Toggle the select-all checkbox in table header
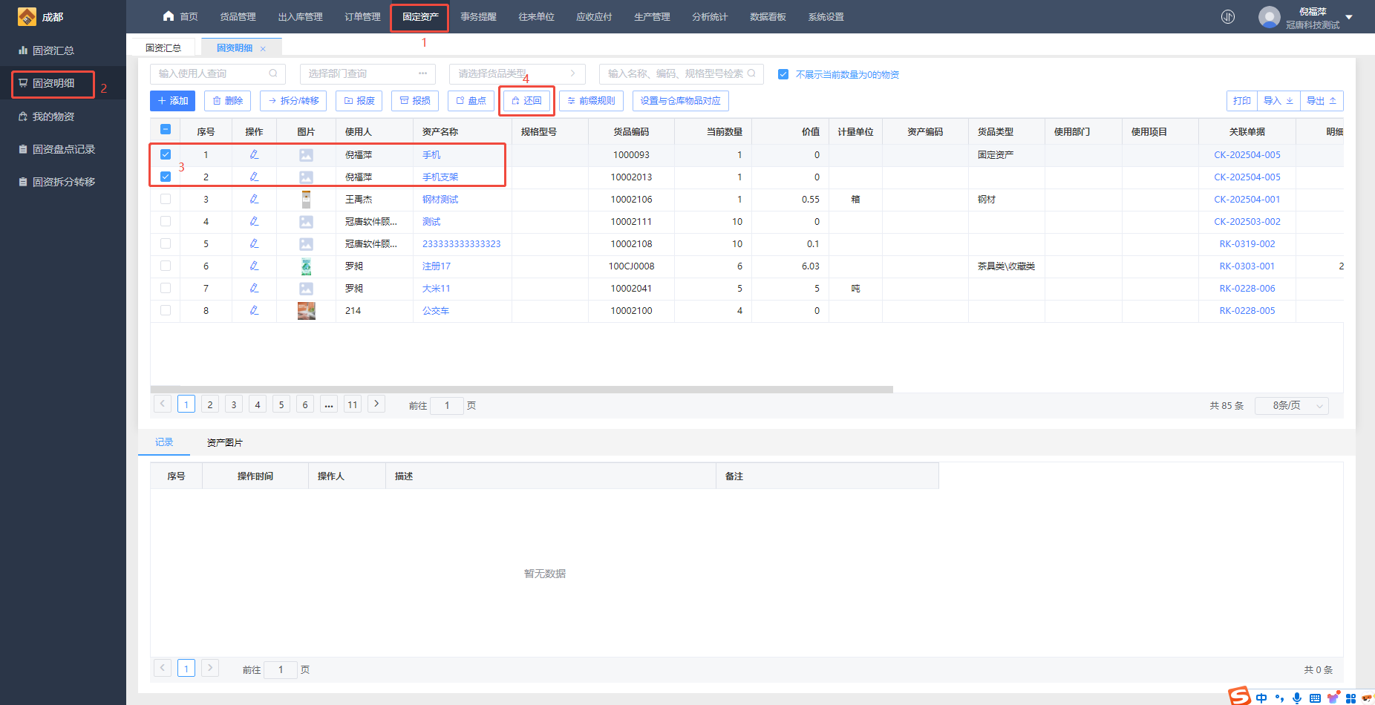The height and width of the screenshot is (705, 1375). coord(166,130)
